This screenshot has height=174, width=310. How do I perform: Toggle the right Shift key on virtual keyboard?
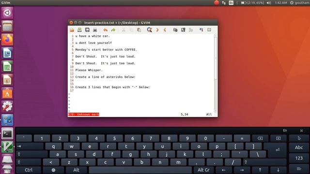pyautogui.click(x=264, y=162)
